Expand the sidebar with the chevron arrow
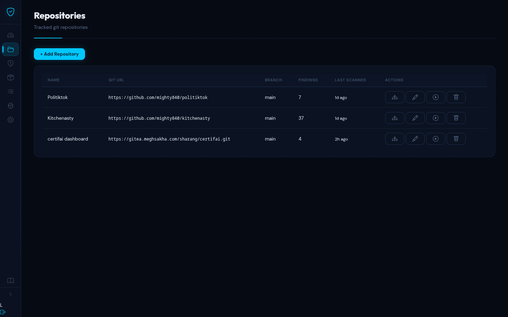 [x=11, y=294]
